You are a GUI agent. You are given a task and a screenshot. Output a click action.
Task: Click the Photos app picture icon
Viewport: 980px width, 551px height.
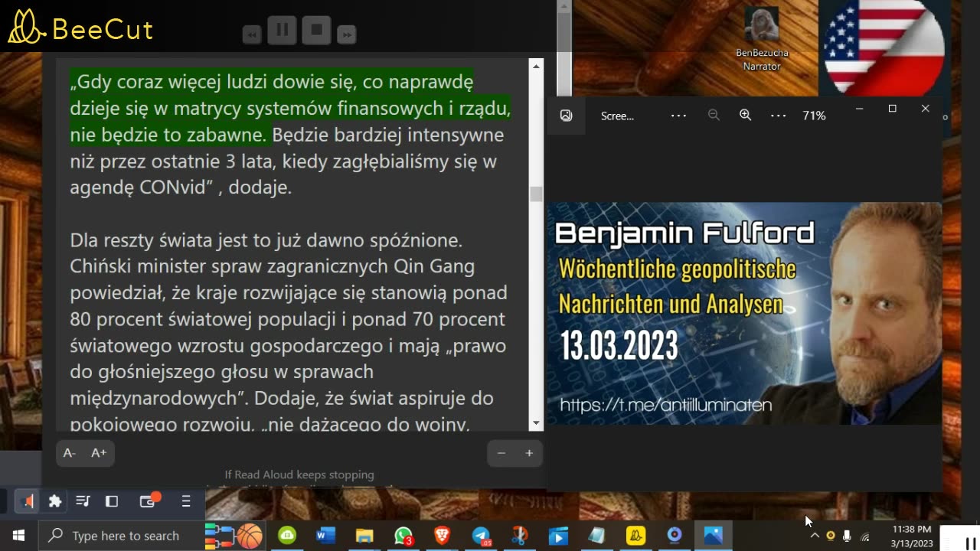click(566, 116)
